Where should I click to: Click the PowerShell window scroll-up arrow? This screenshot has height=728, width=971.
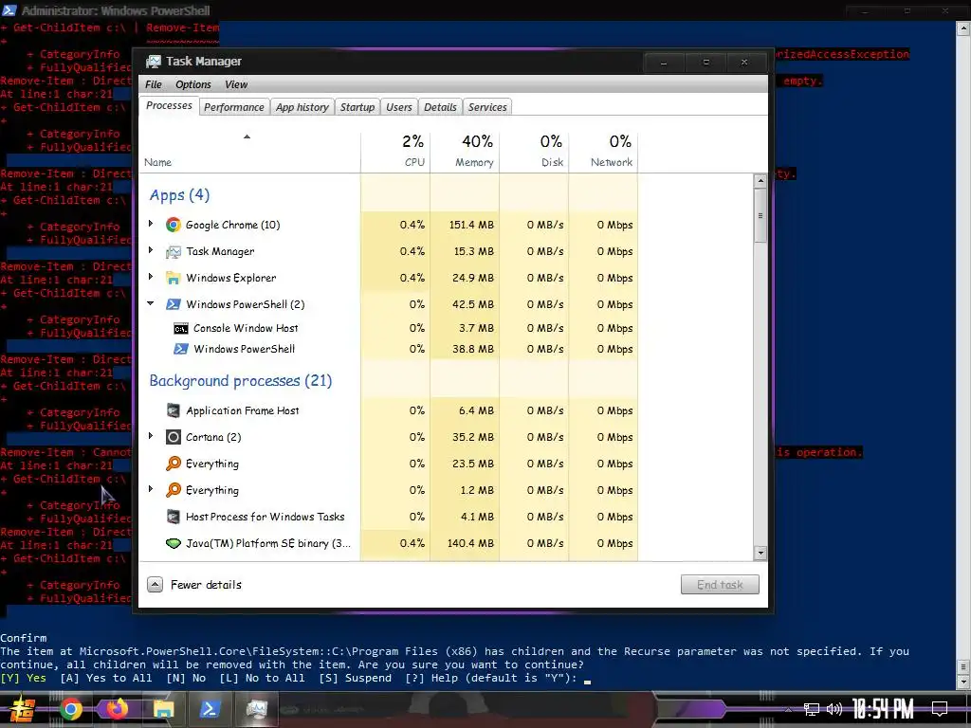click(963, 28)
